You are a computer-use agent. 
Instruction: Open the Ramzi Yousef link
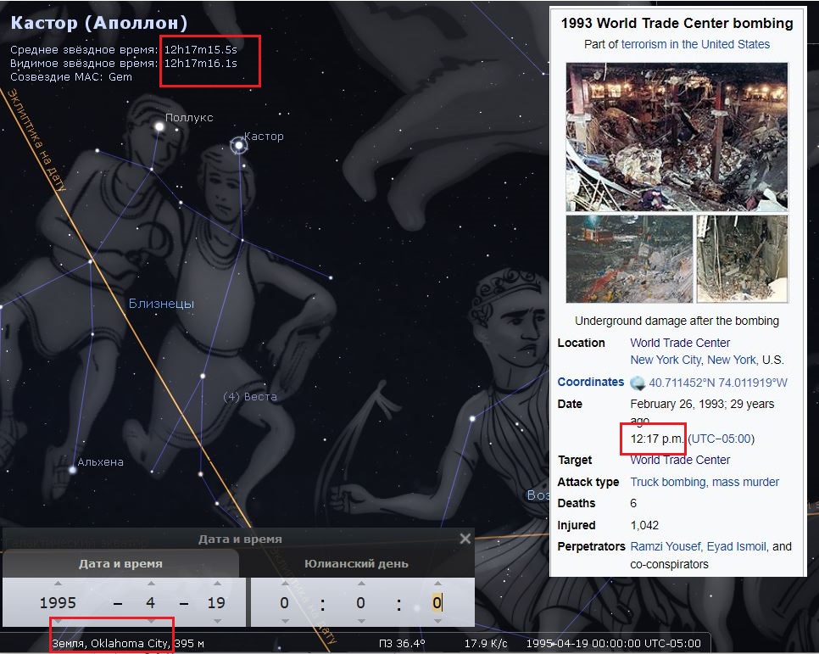(x=665, y=547)
